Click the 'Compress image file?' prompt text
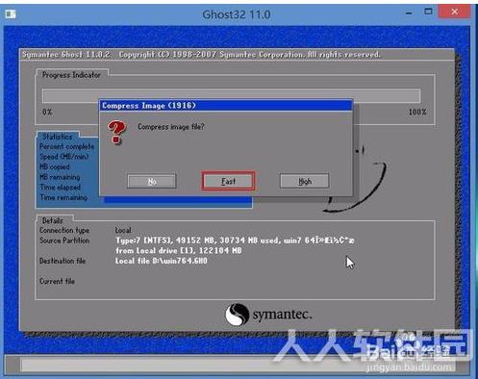 point(171,127)
